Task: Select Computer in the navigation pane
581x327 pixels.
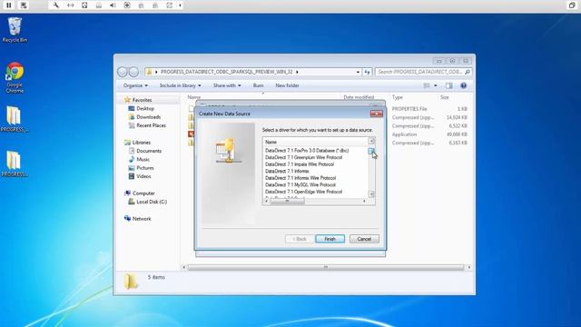Action: [x=143, y=193]
